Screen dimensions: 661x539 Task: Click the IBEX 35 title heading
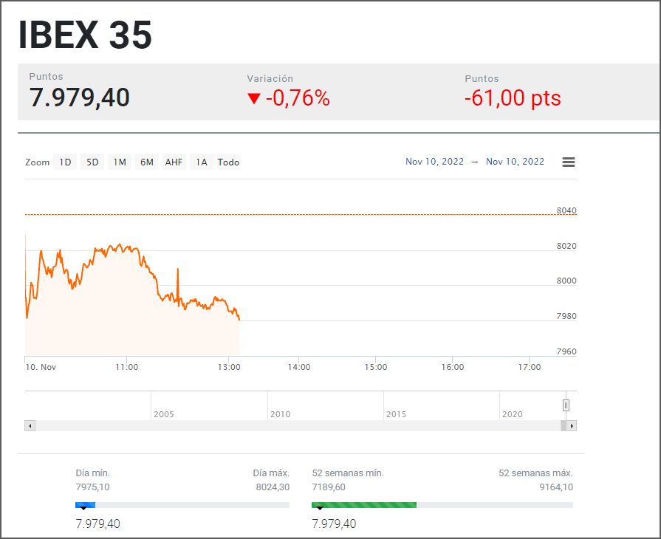(85, 33)
